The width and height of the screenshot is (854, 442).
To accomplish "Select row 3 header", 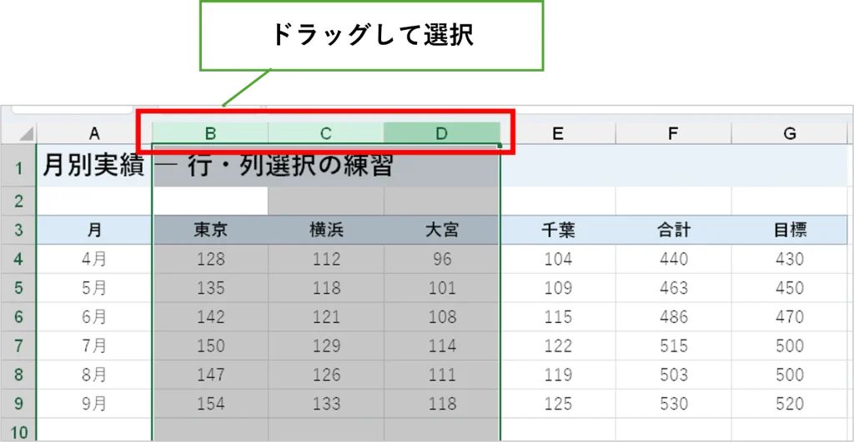I will [x=18, y=230].
